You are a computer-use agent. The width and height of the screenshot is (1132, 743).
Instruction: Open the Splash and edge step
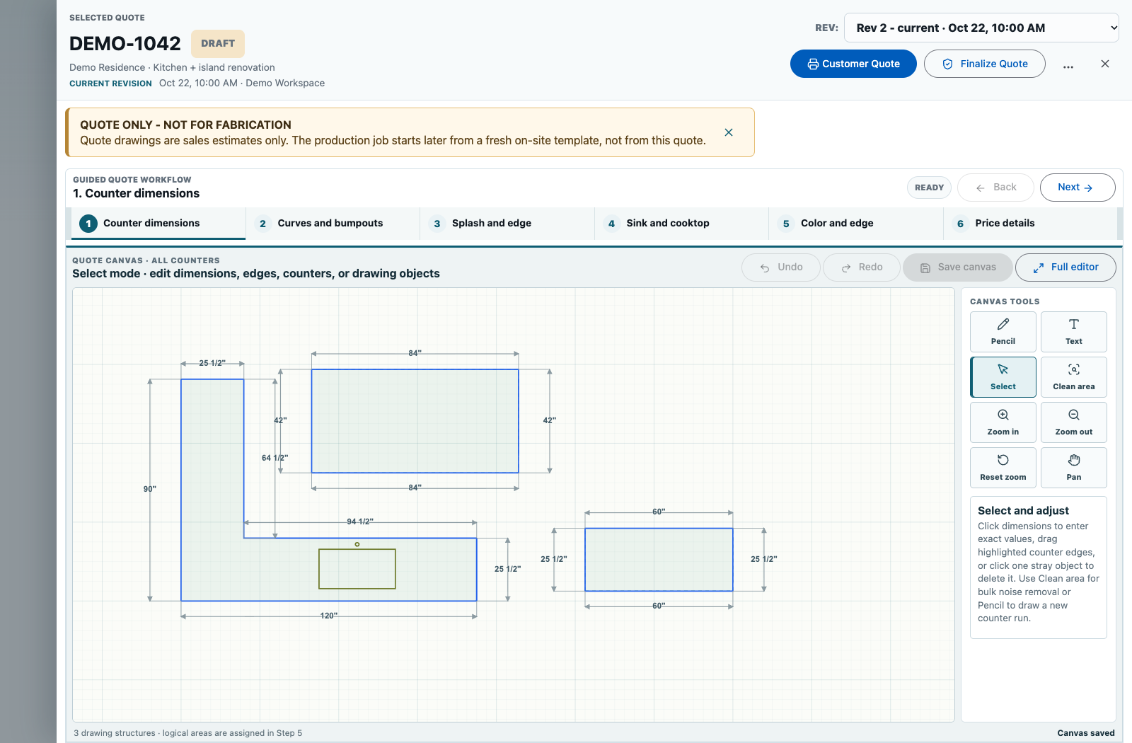pyautogui.click(x=507, y=224)
